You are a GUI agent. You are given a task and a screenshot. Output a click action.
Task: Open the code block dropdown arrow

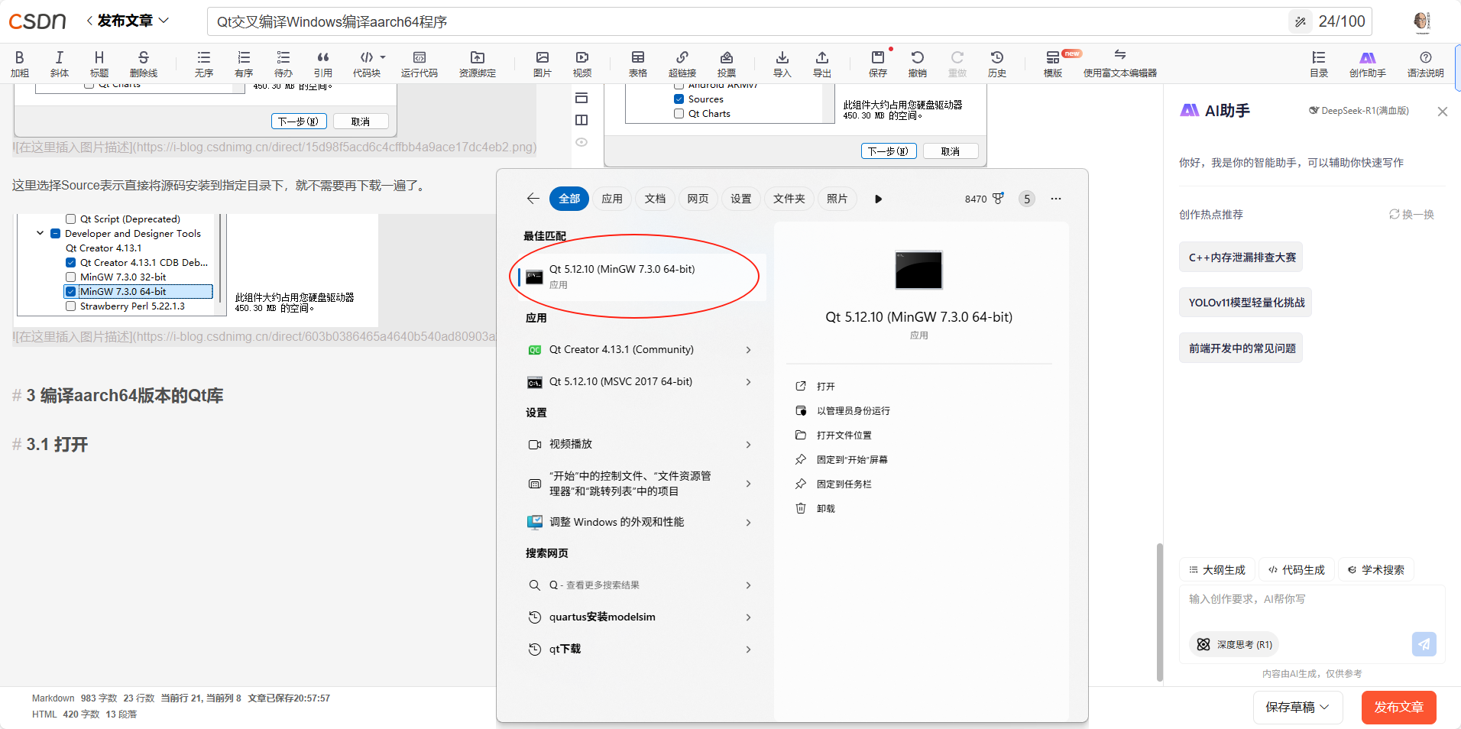(383, 57)
